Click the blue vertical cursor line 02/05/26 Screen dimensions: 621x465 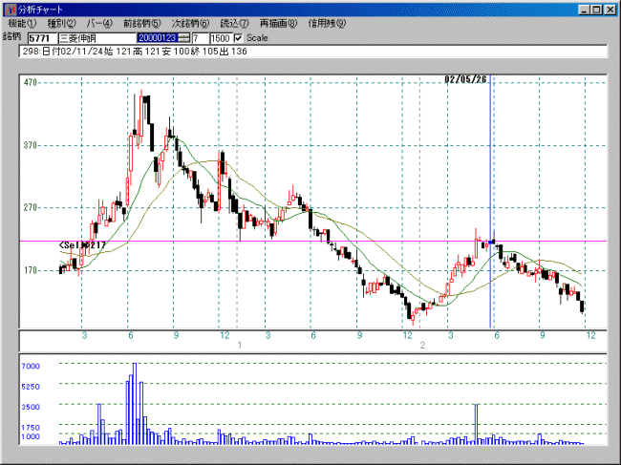pyautogui.click(x=490, y=201)
